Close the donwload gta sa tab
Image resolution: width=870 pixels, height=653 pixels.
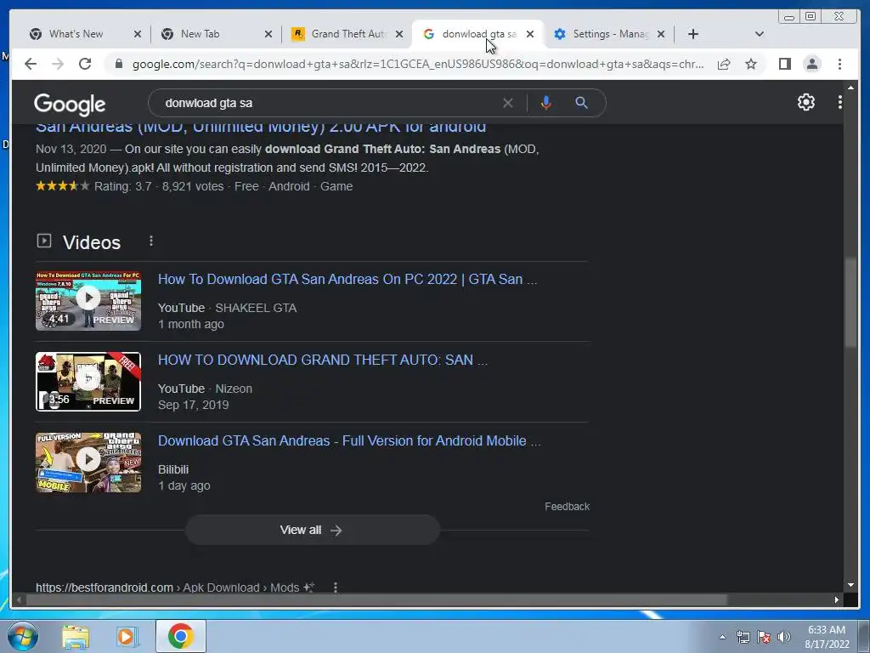tap(530, 34)
